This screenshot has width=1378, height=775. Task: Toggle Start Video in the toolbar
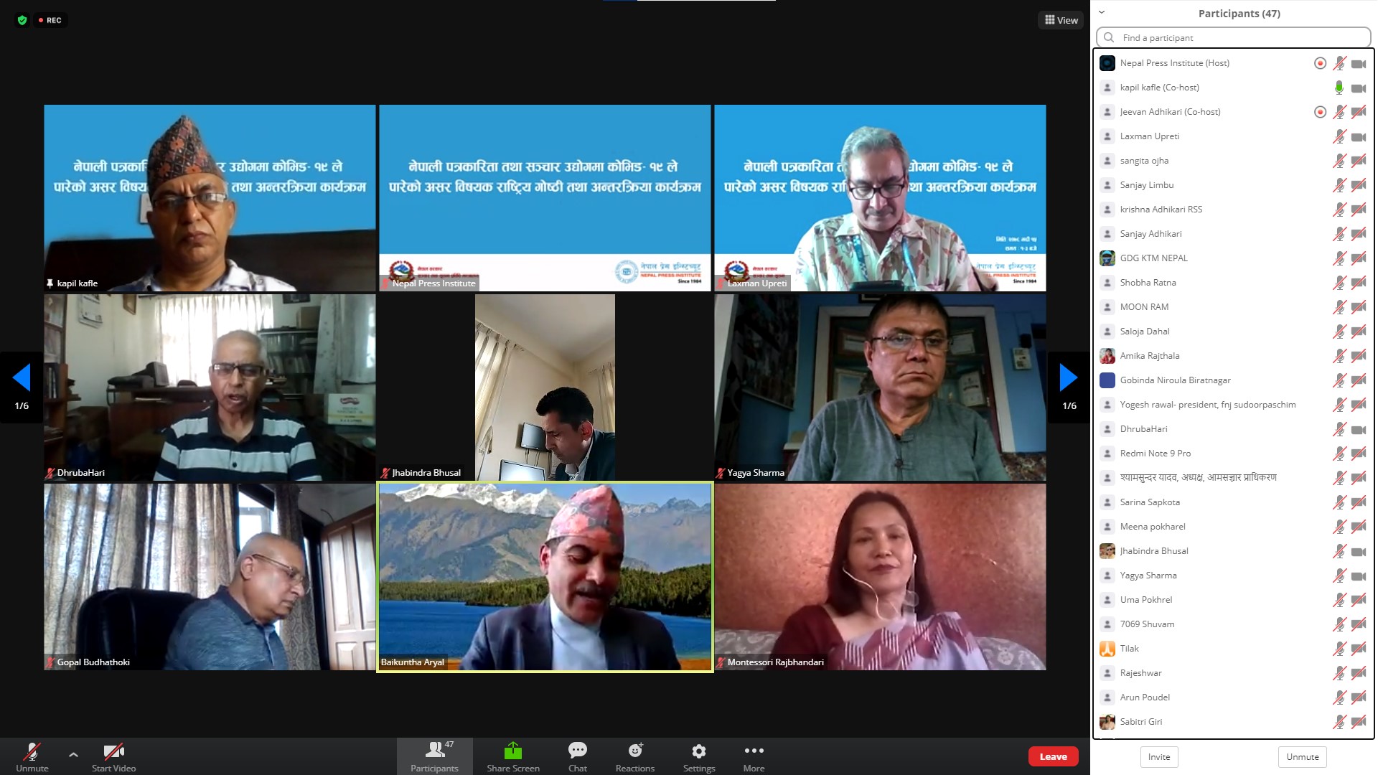(x=113, y=756)
